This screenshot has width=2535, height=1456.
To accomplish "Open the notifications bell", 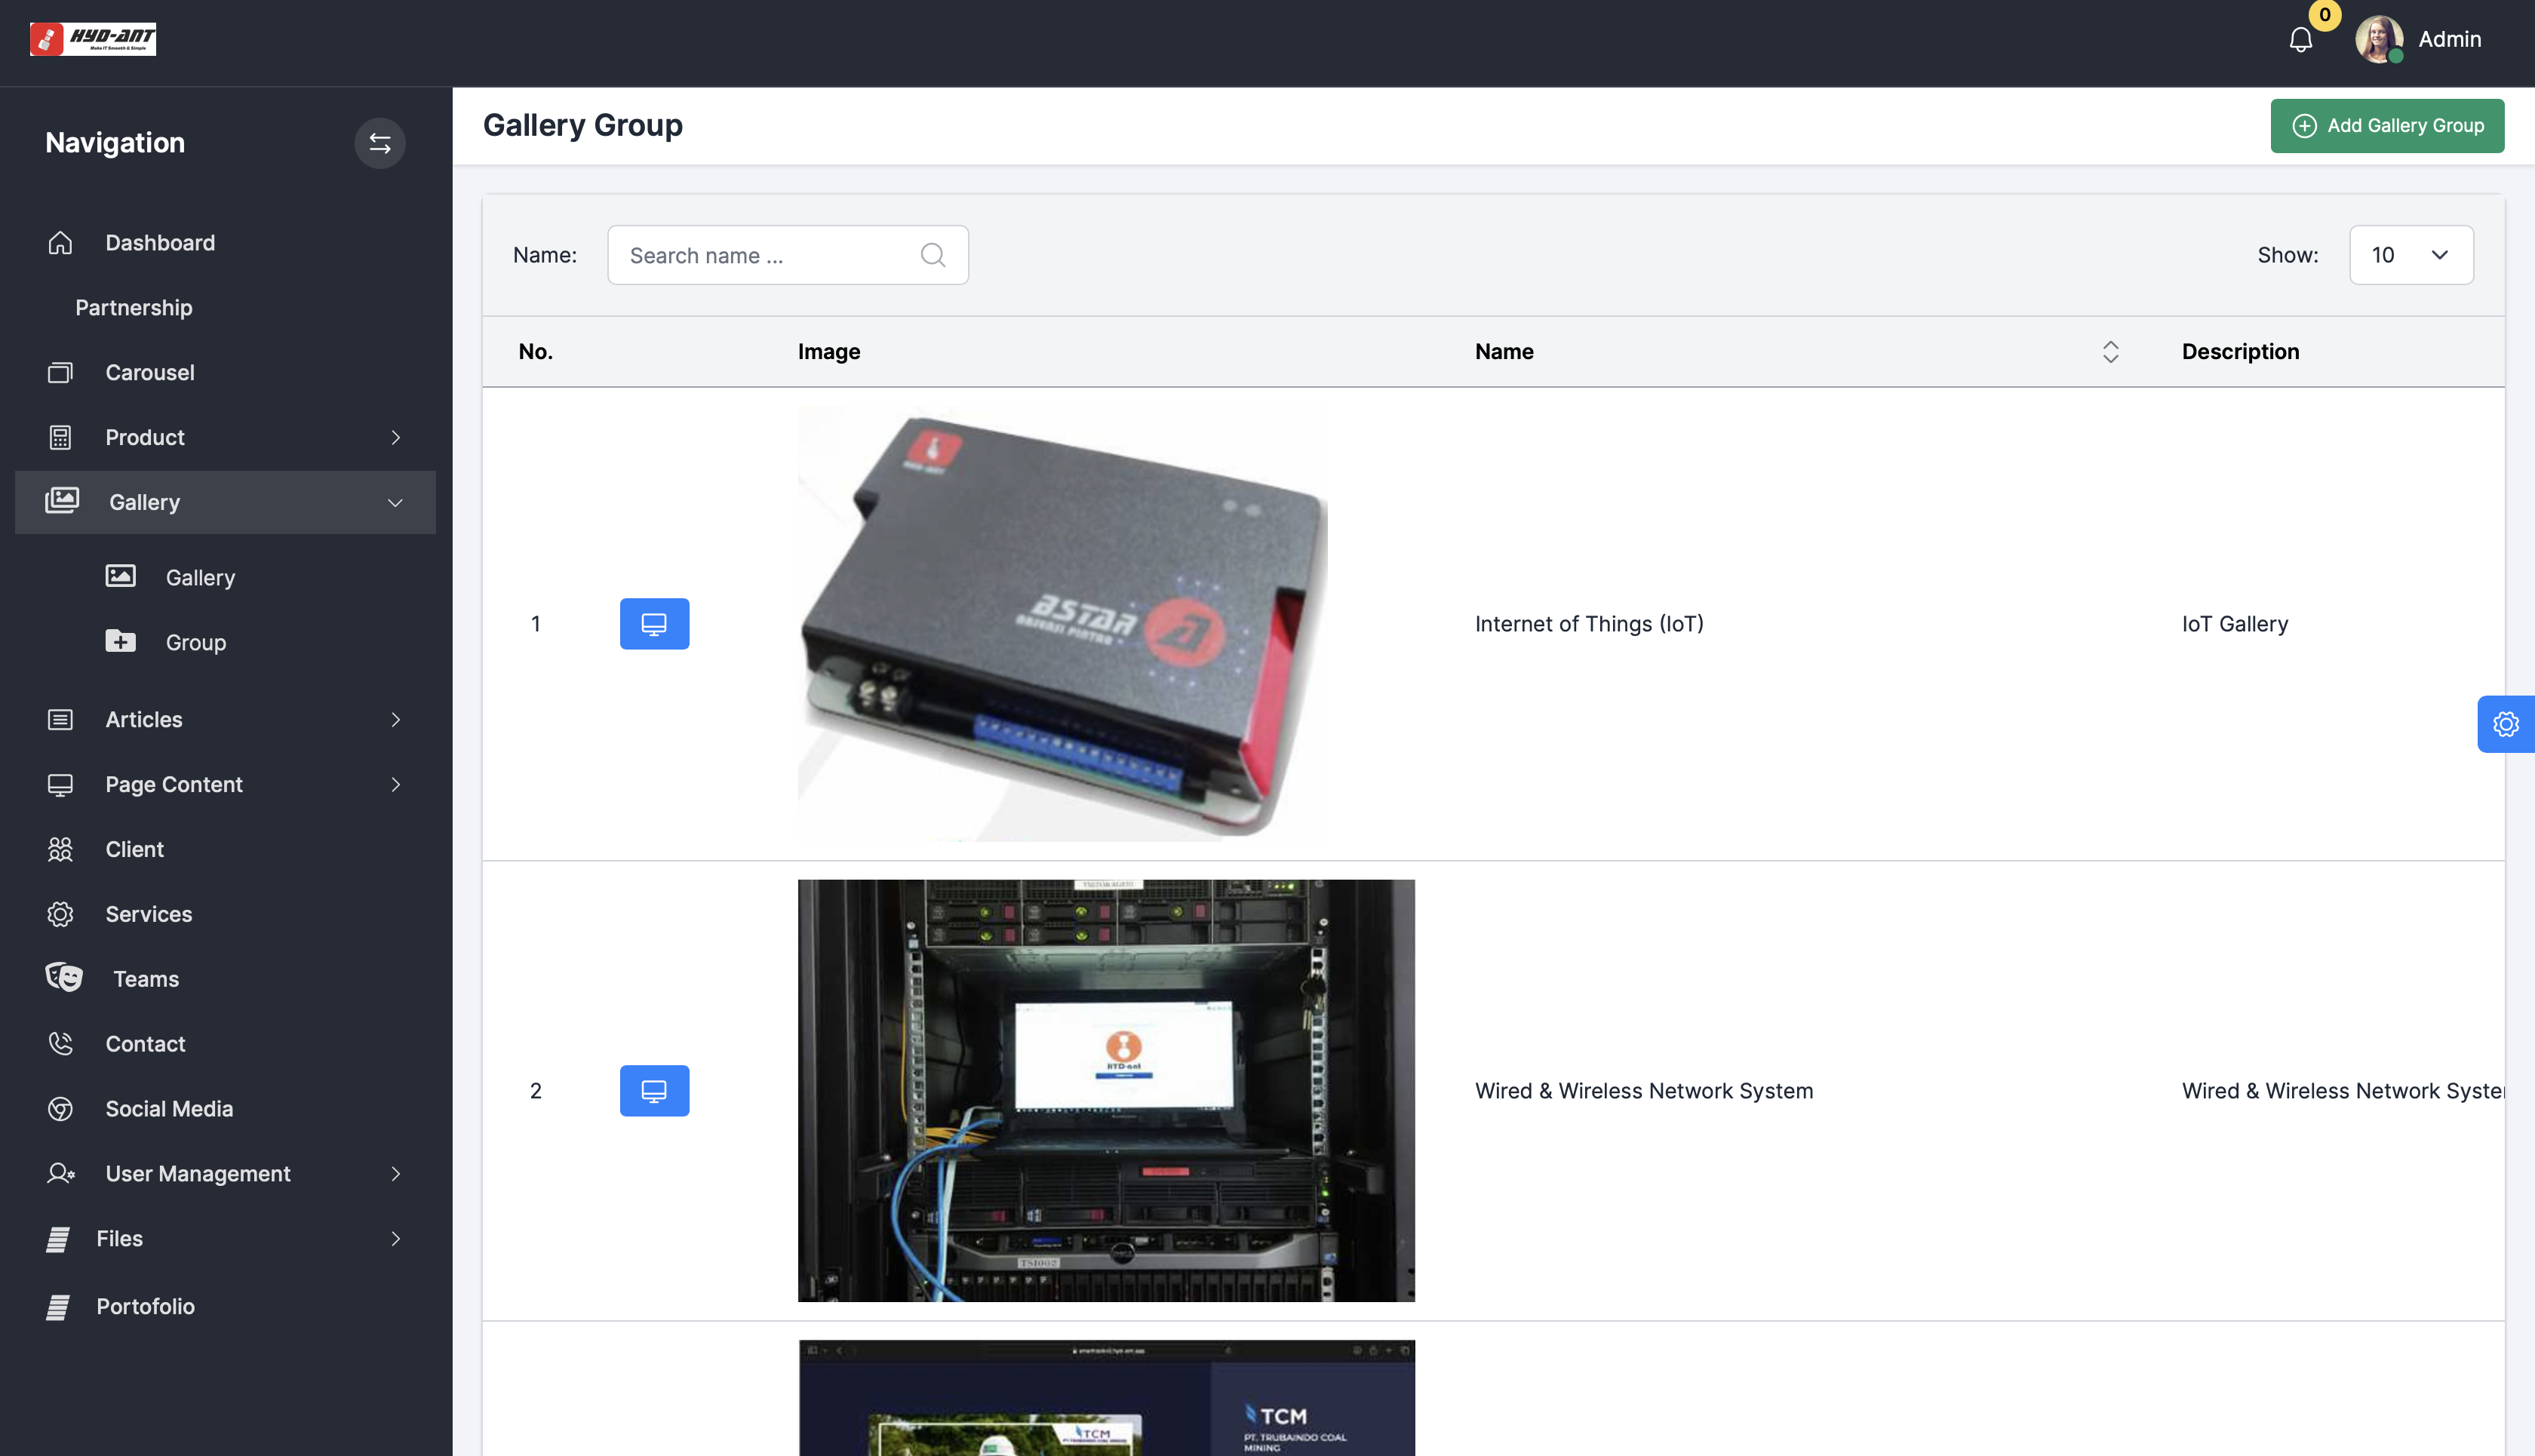I will [x=2301, y=40].
